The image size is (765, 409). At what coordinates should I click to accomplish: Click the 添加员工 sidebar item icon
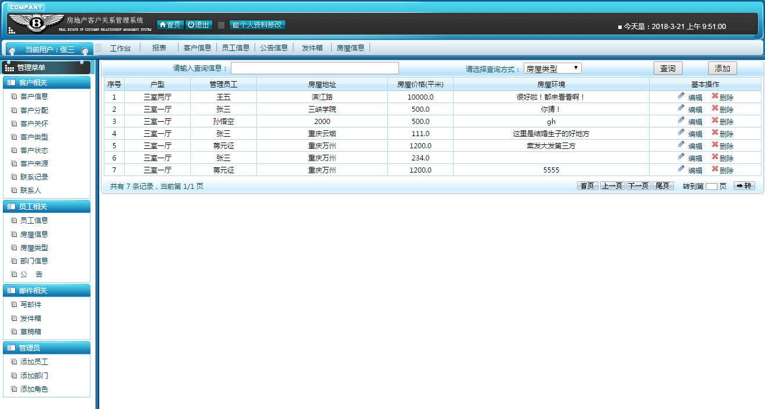[x=14, y=362]
